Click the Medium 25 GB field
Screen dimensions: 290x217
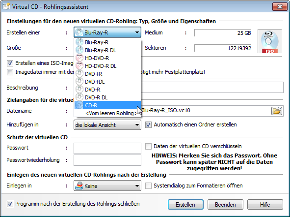point(223,33)
